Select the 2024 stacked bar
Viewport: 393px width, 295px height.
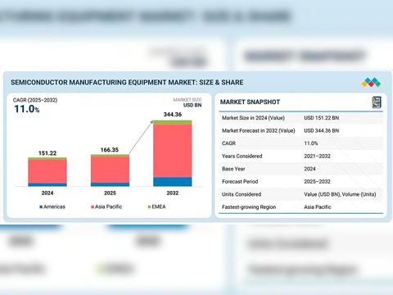pyautogui.click(x=47, y=172)
